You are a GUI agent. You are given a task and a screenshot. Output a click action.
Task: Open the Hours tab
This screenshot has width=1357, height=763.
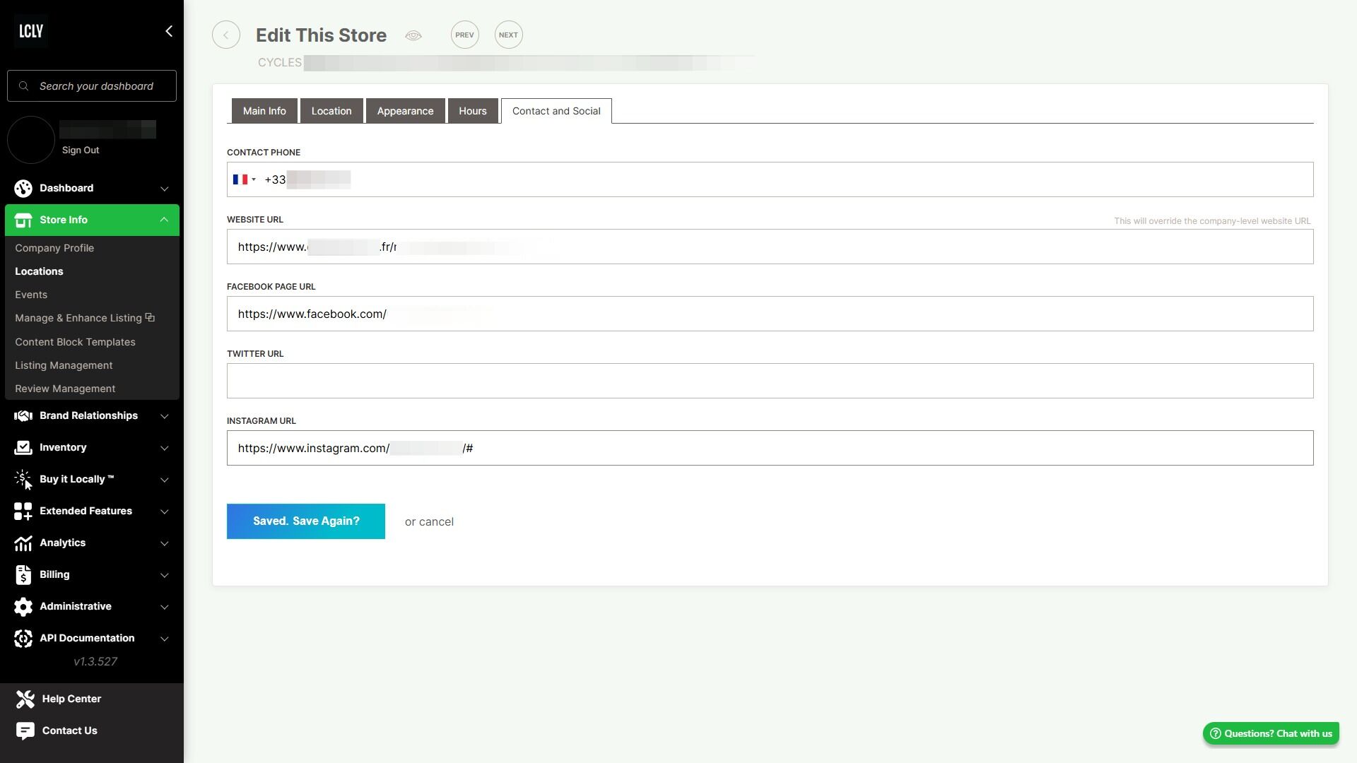[x=472, y=111]
